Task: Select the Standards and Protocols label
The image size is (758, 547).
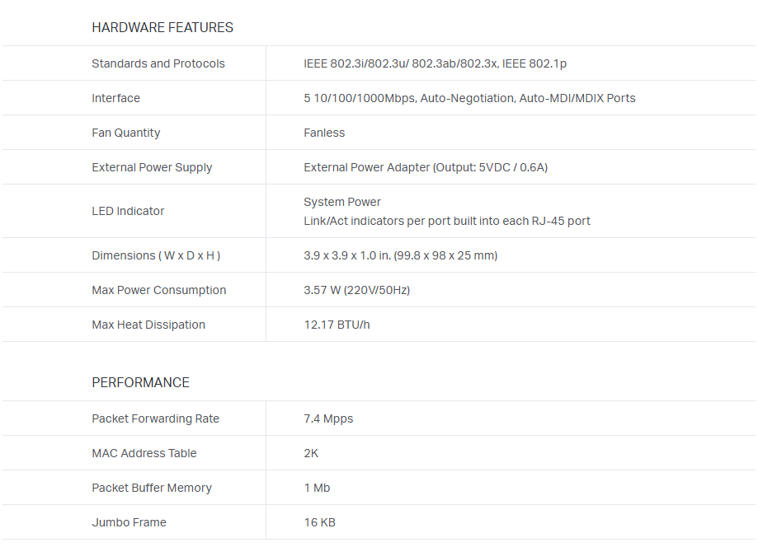Action: point(158,63)
